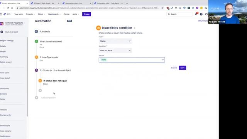Open the notifications bell icon

pyautogui.click(x=196, y=14)
